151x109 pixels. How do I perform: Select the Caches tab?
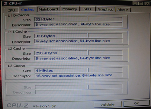coord(28,10)
